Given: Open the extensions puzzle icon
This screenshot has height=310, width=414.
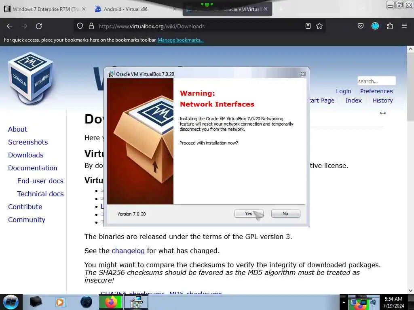Looking at the screenshot, I should (390, 26).
